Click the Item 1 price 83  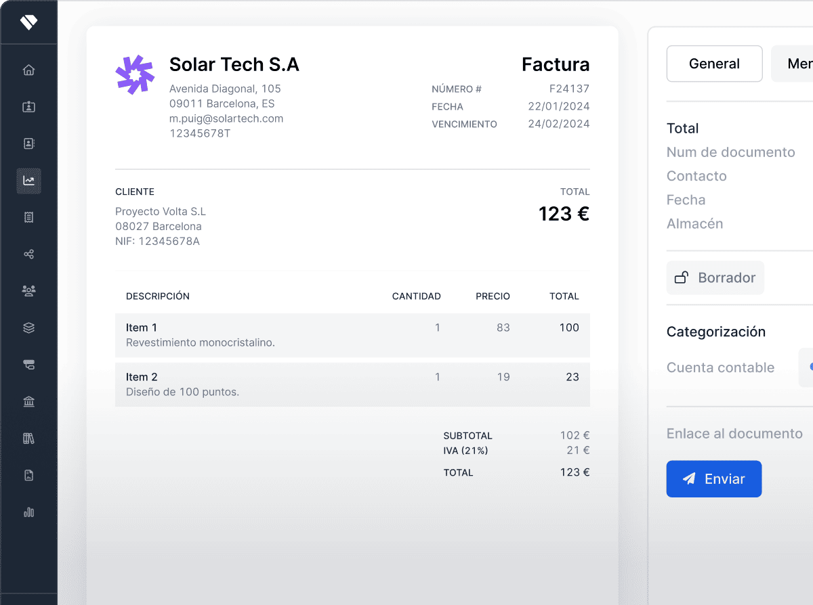point(503,328)
